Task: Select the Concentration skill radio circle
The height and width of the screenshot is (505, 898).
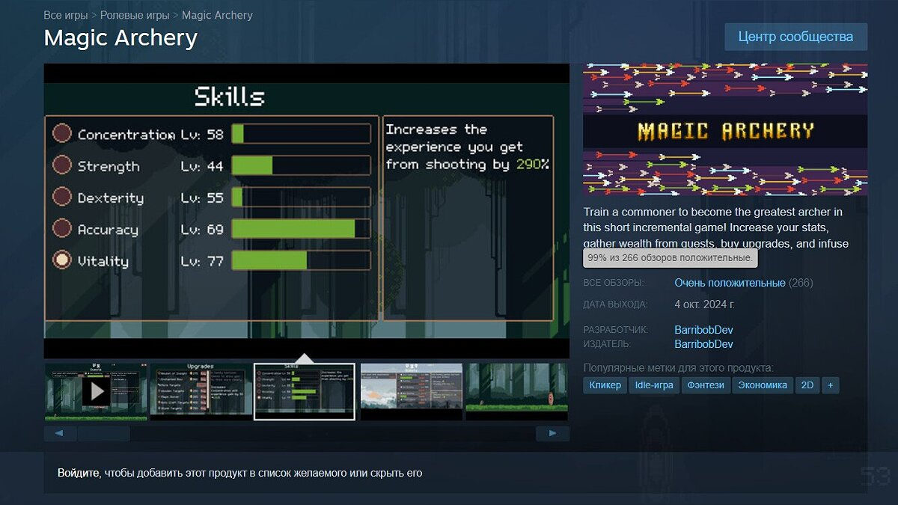Action: 62,134
